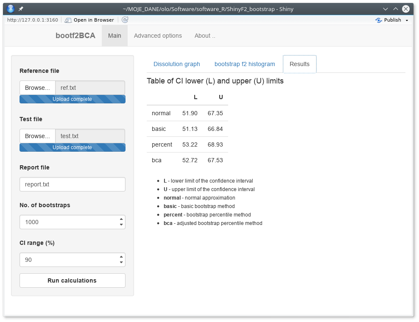The image size is (419, 322).
Task: Click inside the report.txt Report file field
Action: point(72,184)
